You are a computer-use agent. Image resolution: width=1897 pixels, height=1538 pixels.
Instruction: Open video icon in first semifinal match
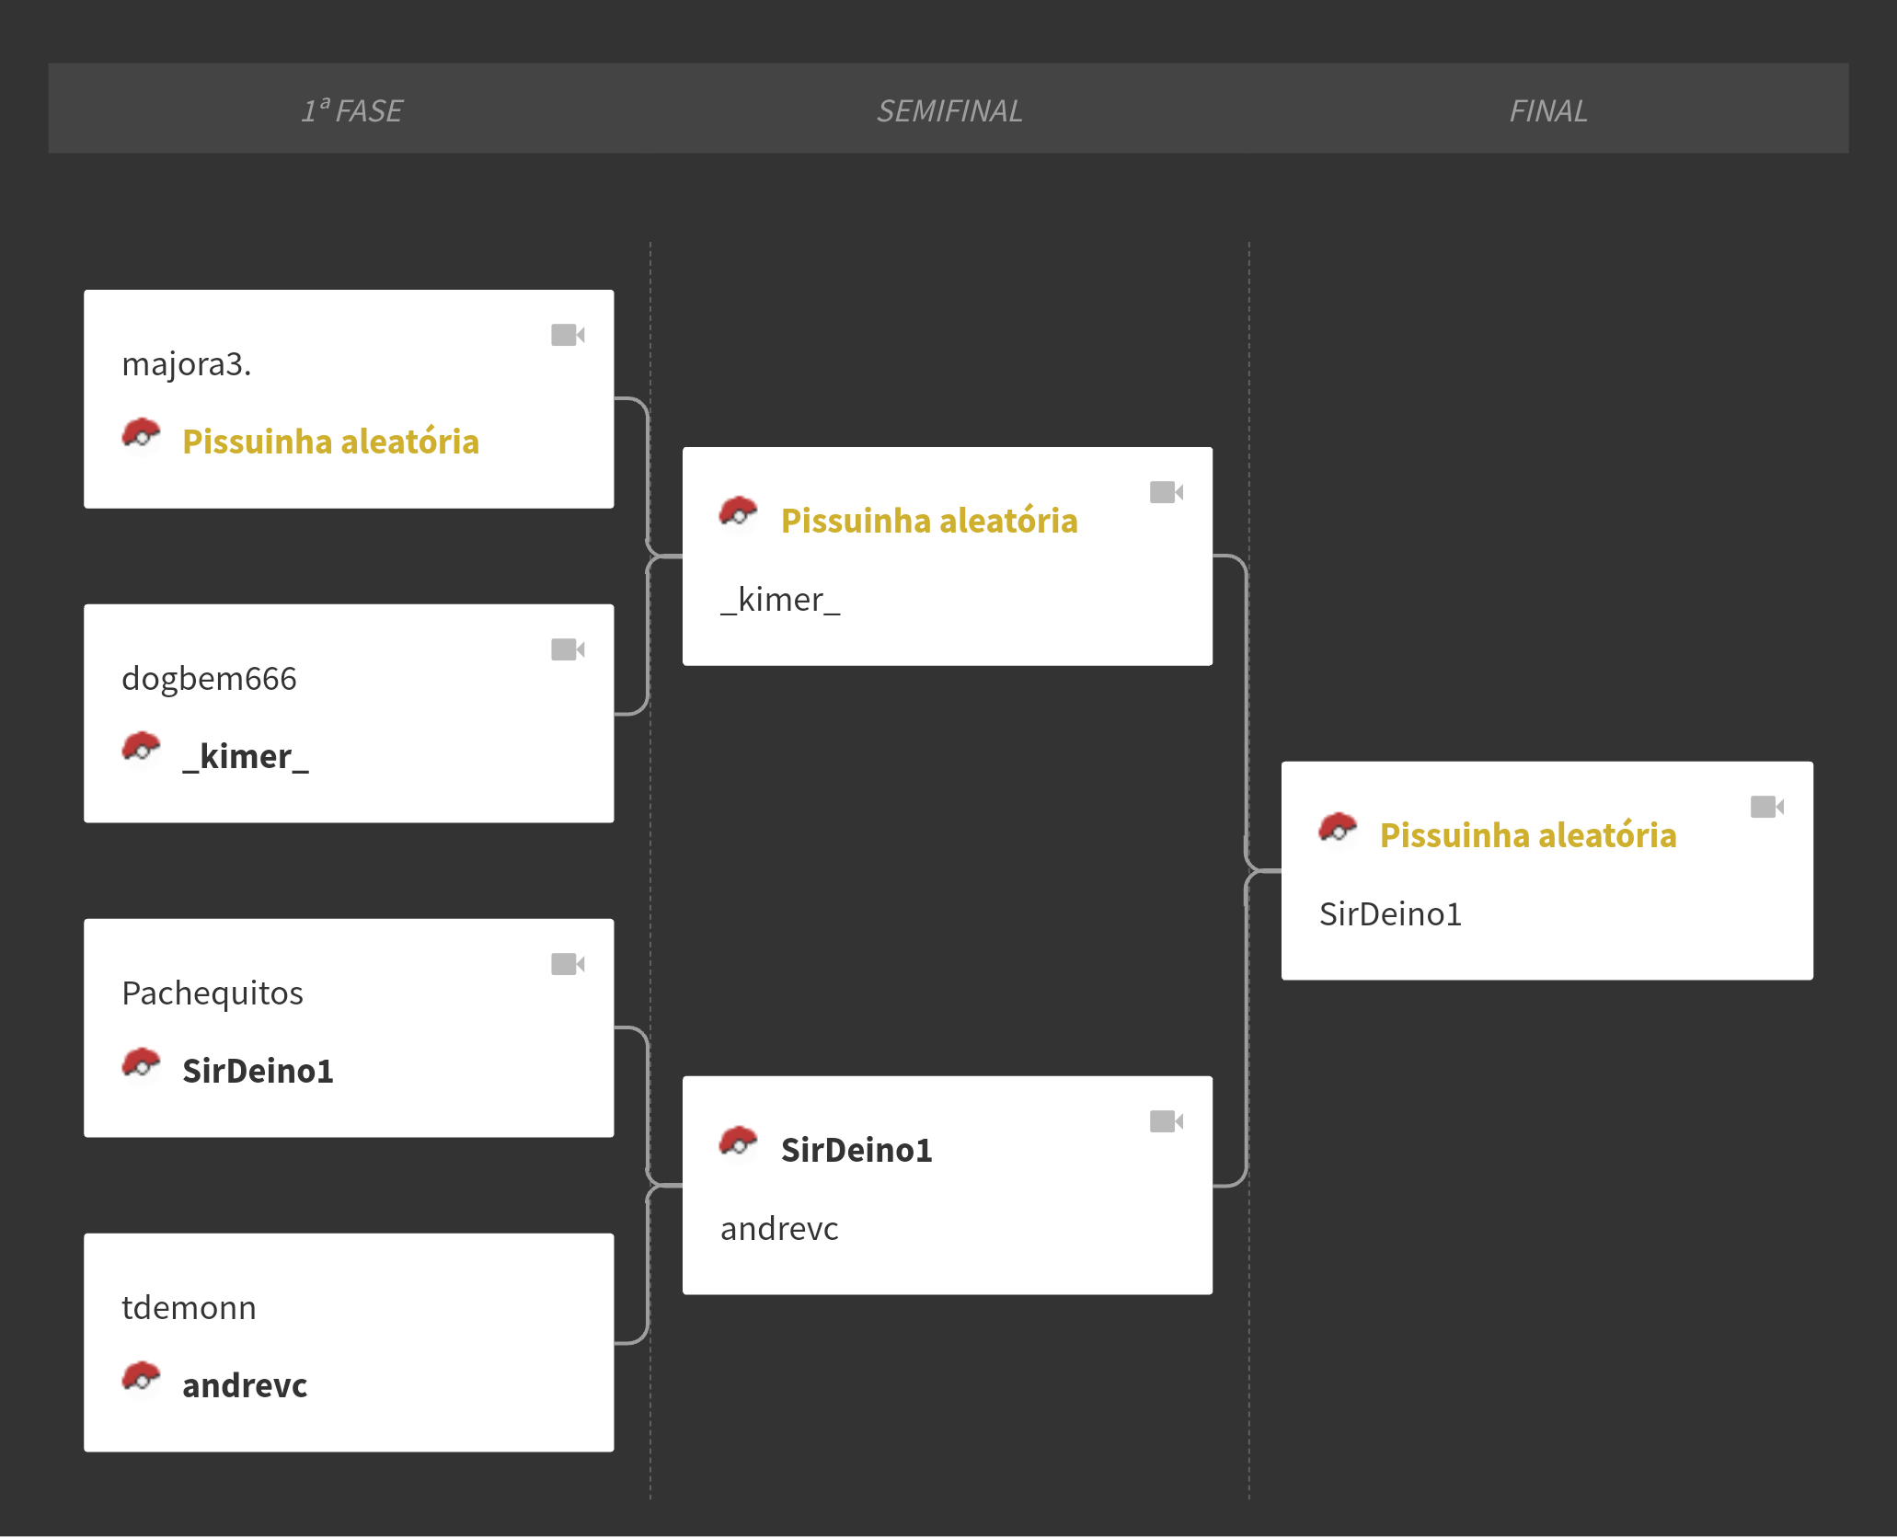point(1167,492)
